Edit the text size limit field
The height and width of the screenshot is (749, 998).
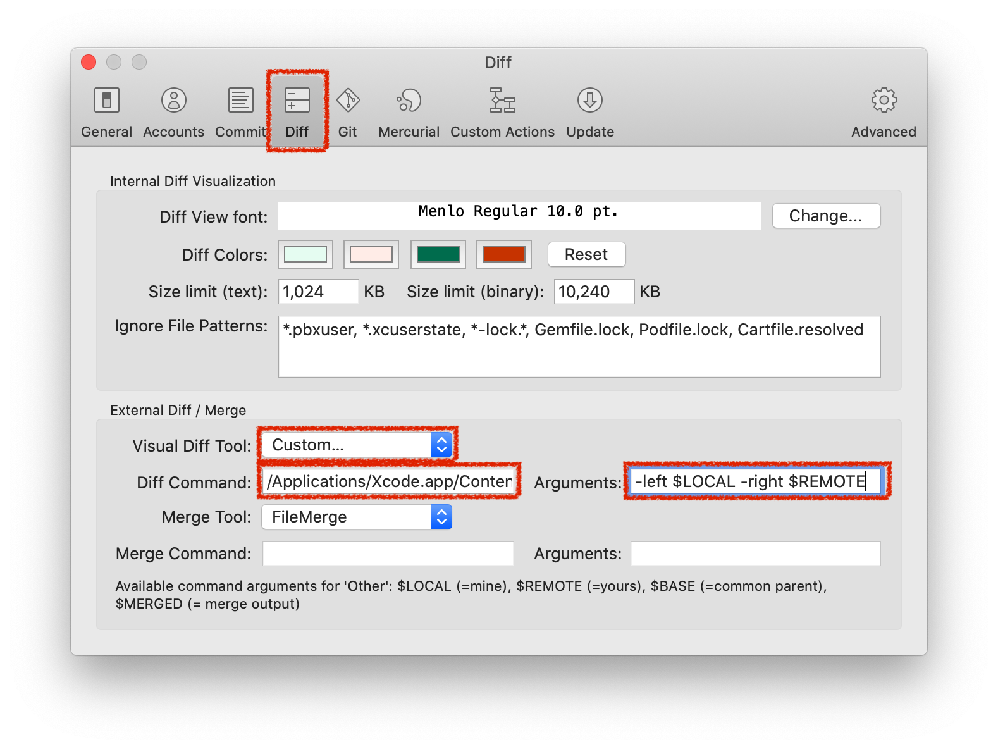[x=319, y=292]
